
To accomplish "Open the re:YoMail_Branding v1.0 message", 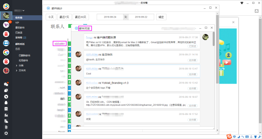I will 142,85.
